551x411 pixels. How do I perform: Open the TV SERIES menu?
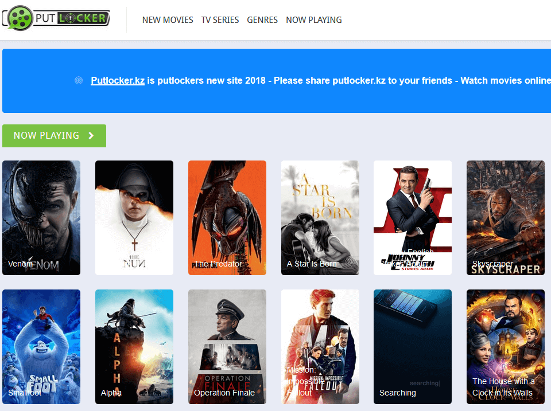tap(220, 20)
